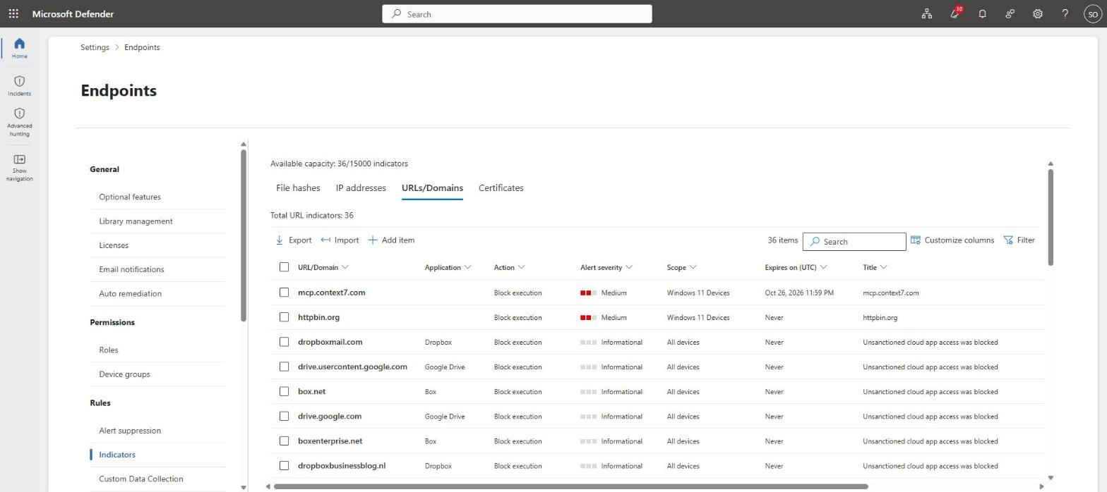The width and height of the screenshot is (1107, 492).
Task: Select checkbox for boxenterprise.net row
Action: point(284,441)
